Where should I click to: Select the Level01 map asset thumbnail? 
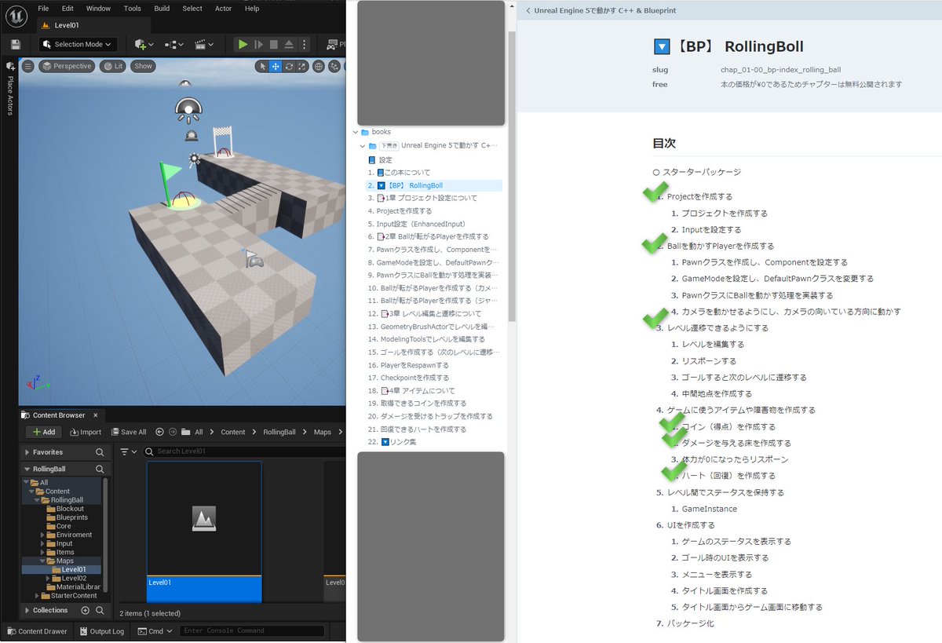pos(204,532)
